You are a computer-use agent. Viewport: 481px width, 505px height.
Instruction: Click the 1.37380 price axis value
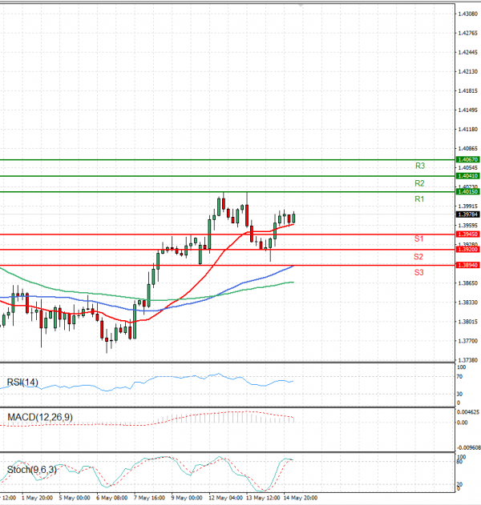(x=468, y=360)
